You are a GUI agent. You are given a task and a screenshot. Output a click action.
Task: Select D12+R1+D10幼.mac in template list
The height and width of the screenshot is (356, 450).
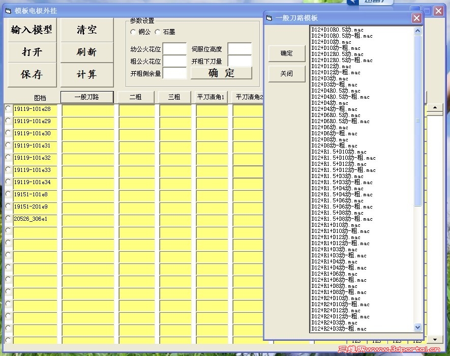pyautogui.click(x=336, y=225)
